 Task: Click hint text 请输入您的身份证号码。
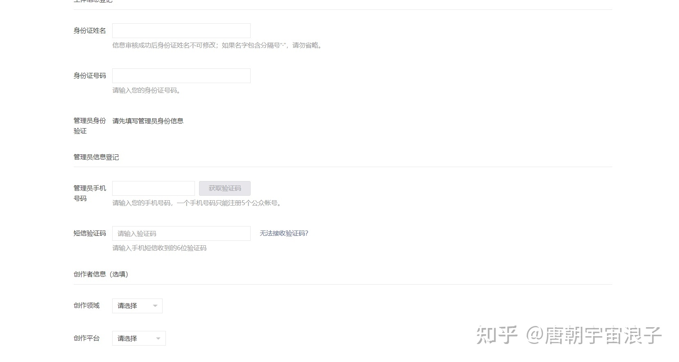click(x=147, y=90)
